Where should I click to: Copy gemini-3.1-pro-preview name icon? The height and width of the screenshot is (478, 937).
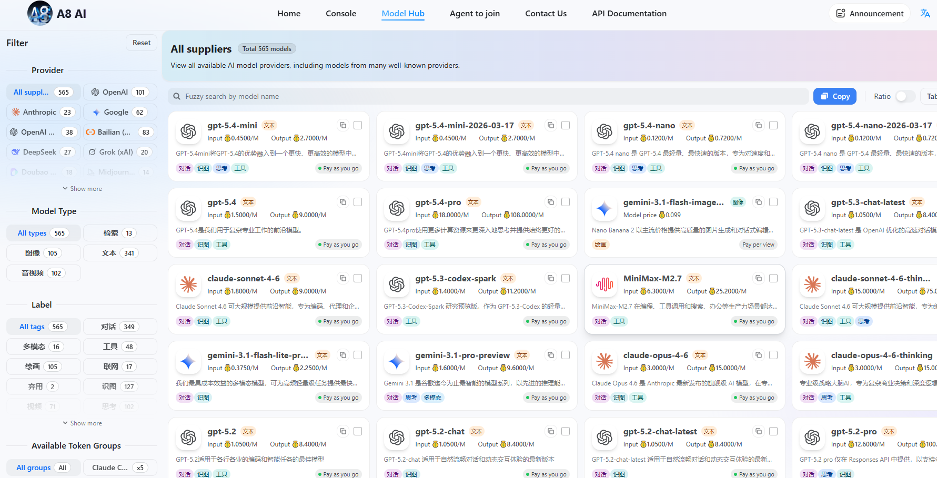pos(551,355)
